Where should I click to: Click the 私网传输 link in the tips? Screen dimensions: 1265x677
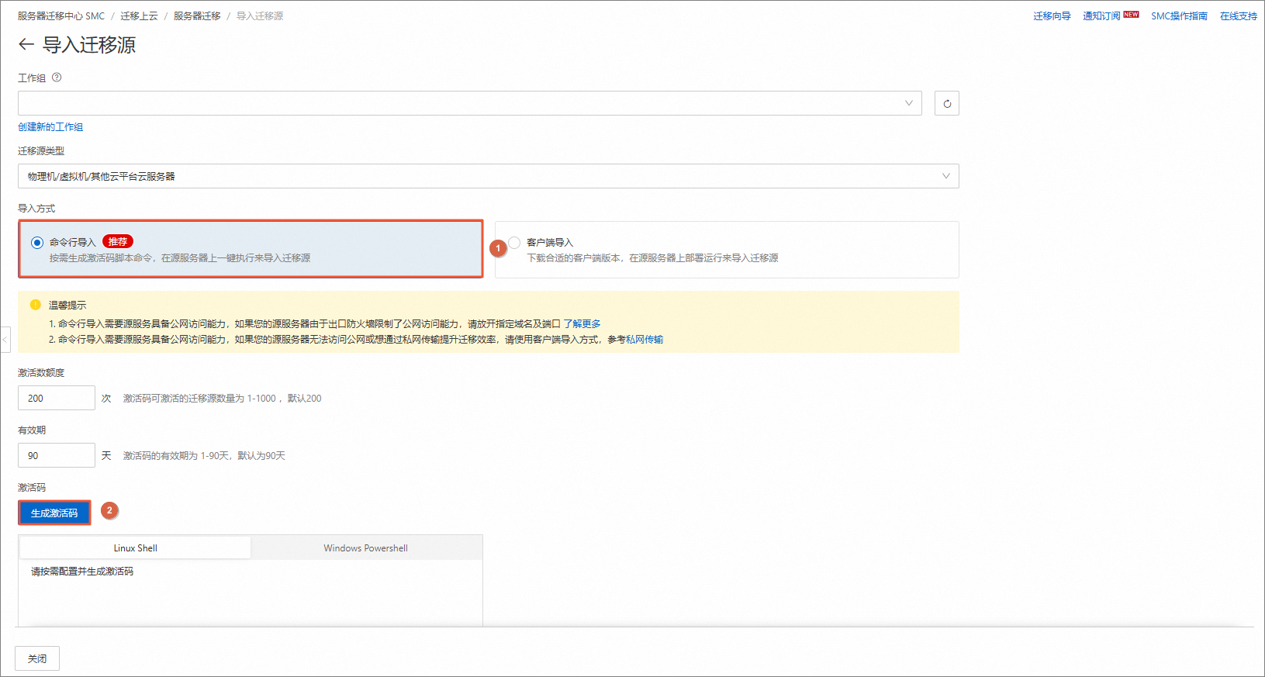[645, 340]
